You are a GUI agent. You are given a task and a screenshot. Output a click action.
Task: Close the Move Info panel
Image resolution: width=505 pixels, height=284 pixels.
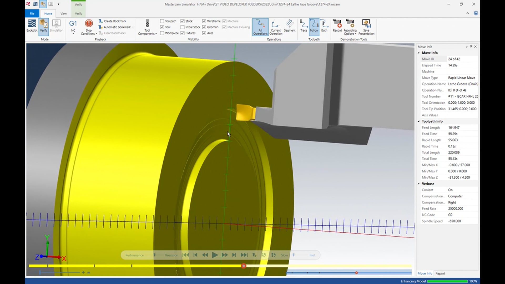pos(475,47)
